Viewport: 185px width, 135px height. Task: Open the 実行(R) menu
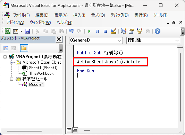[141, 15]
